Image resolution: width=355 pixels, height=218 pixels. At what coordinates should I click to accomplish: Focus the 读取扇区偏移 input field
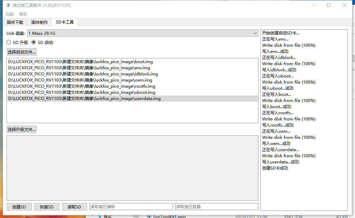click(x=131, y=206)
